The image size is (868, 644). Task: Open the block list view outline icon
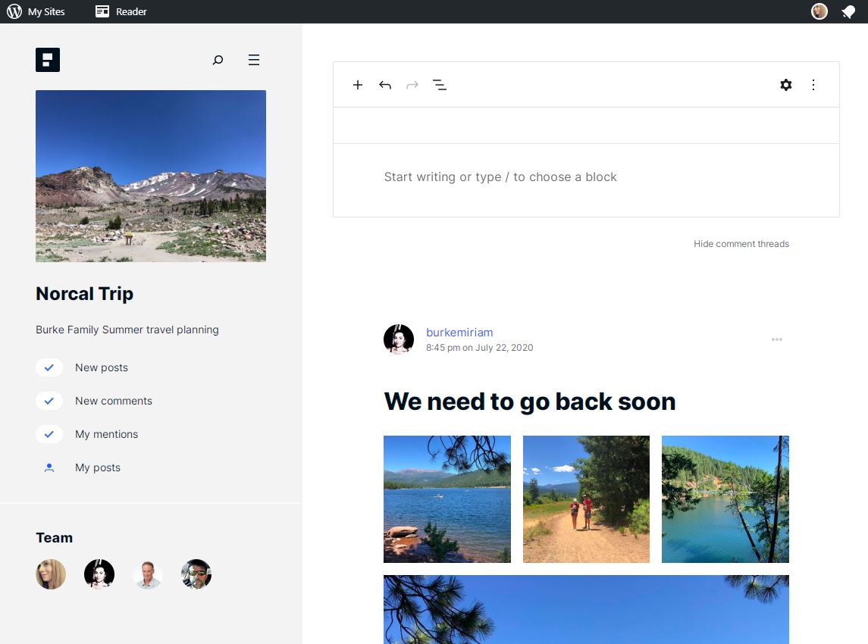(x=440, y=85)
